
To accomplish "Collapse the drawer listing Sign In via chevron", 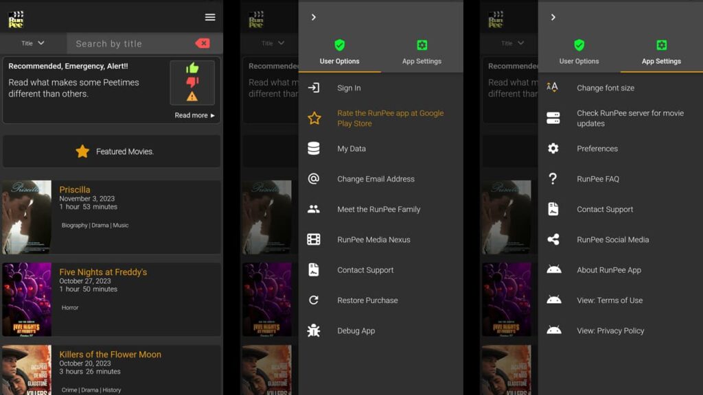I will point(314,17).
